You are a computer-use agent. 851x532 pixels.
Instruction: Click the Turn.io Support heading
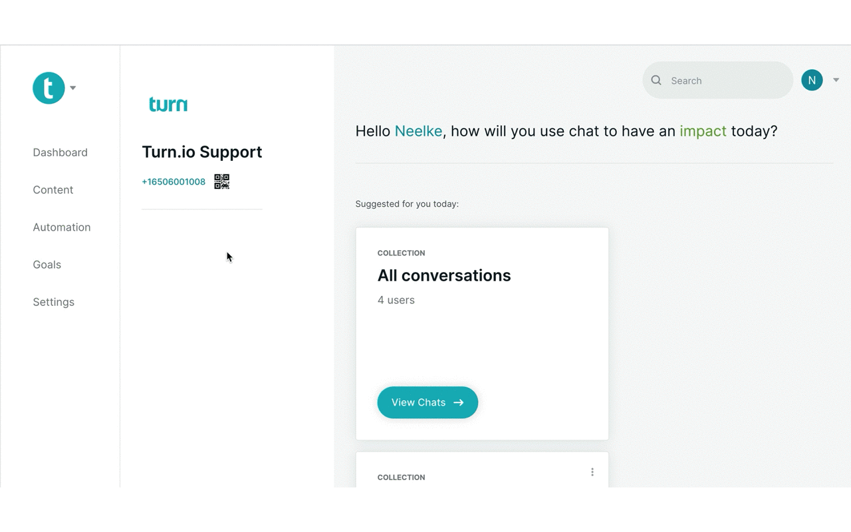(x=202, y=152)
